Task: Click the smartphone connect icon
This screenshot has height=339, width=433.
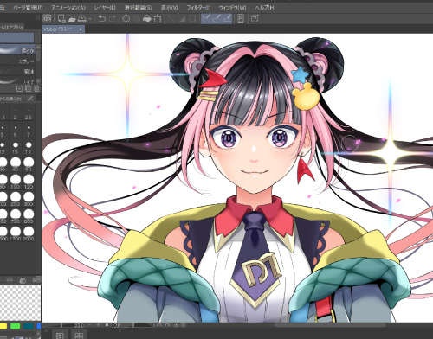Action: pyautogui.click(x=241, y=19)
